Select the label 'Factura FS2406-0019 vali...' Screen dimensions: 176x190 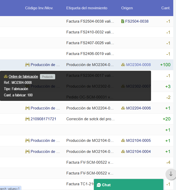90,54
